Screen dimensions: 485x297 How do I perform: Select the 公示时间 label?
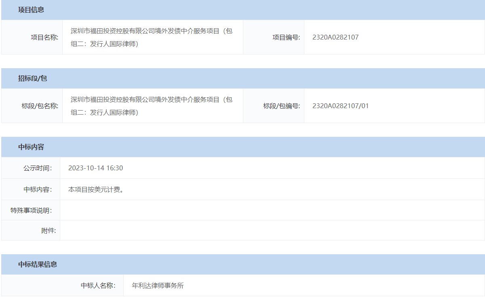(x=38, y=168)
